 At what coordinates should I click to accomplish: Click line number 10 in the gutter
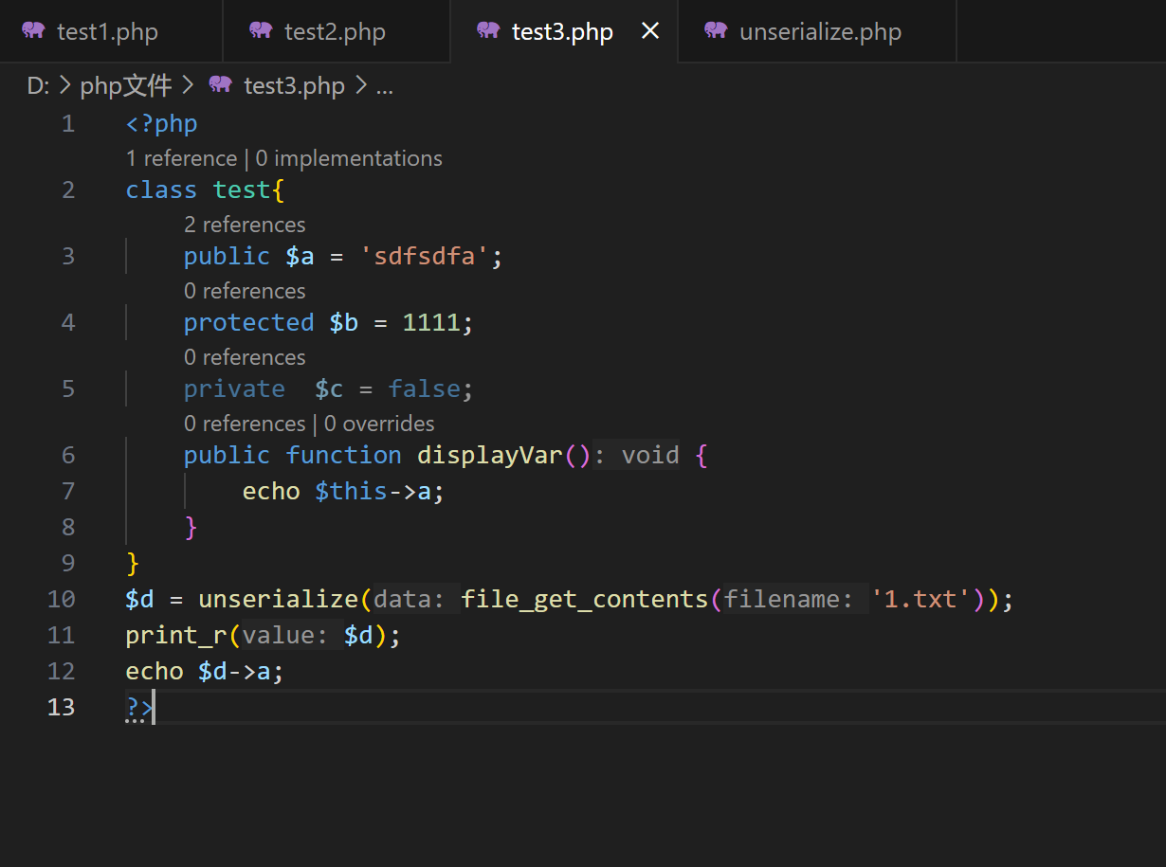(x=61, y=599)
